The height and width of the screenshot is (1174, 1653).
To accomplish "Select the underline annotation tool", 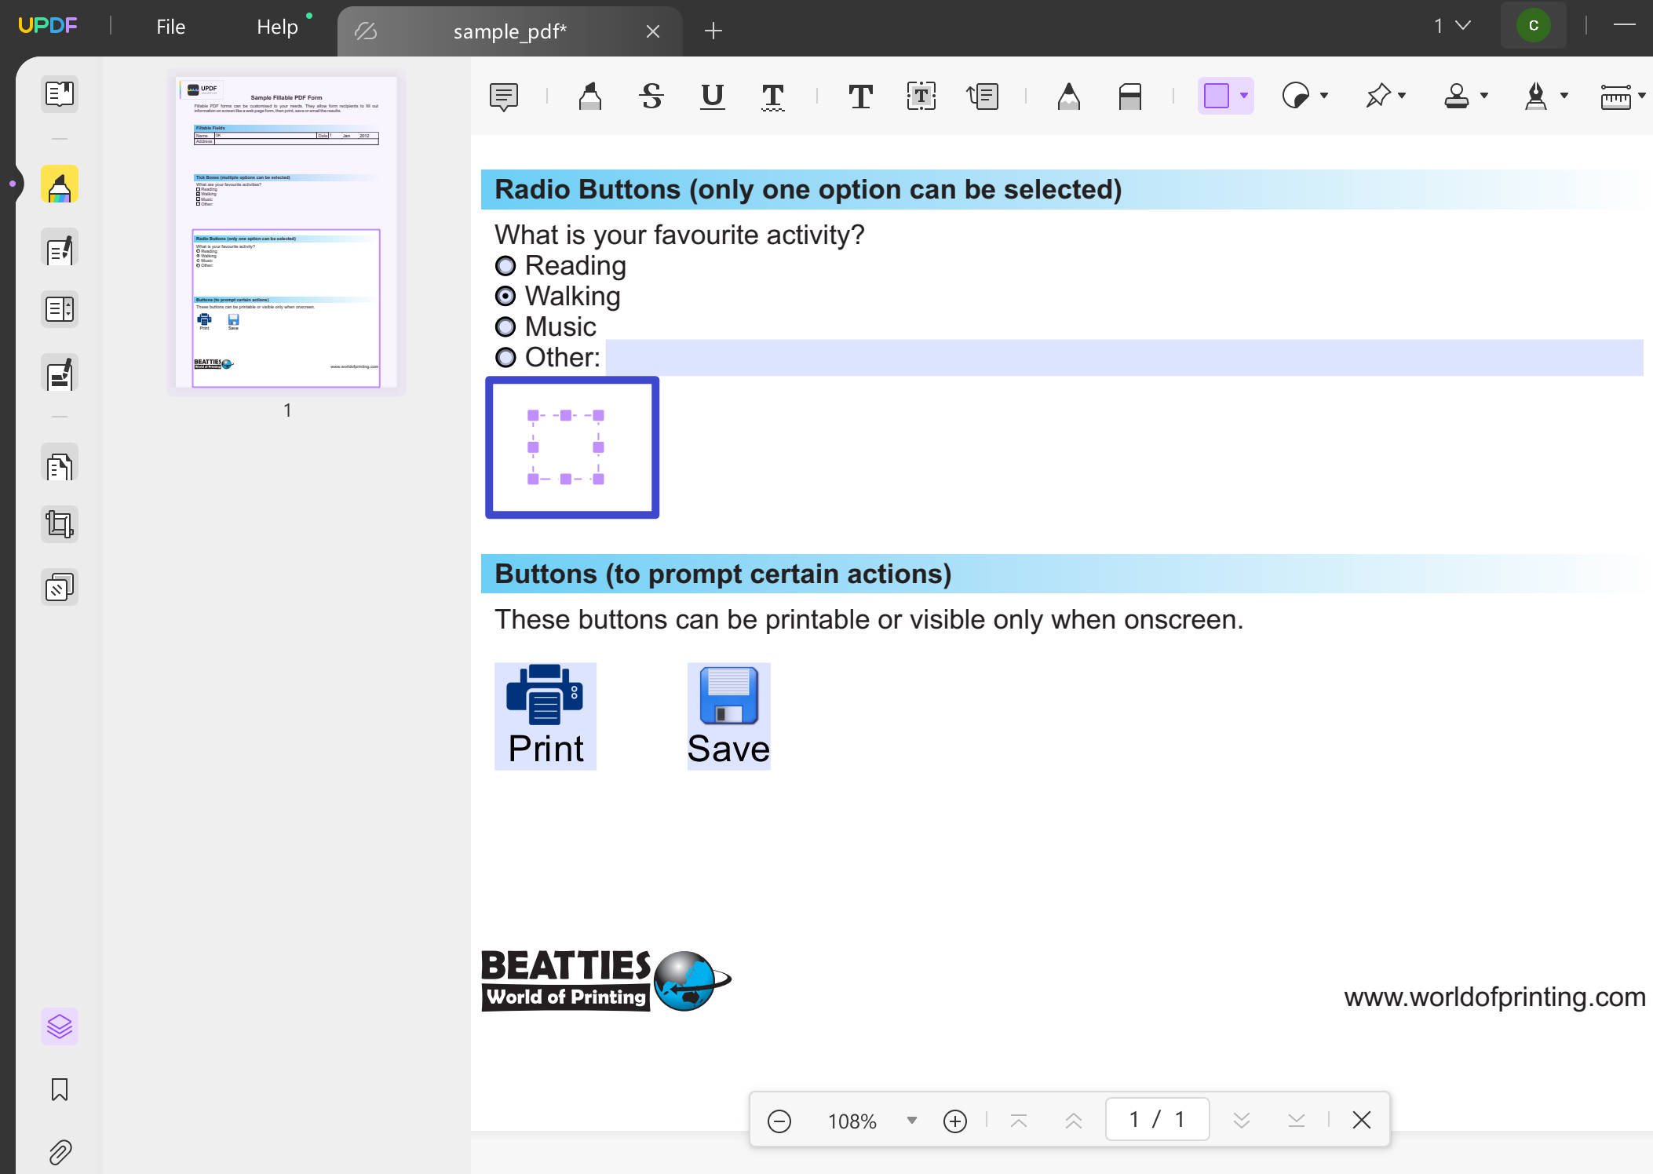I will click(711, 97).
